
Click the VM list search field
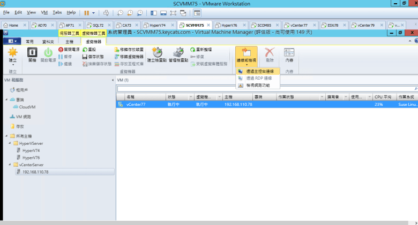pyautogui.click(x=265, y=89)
